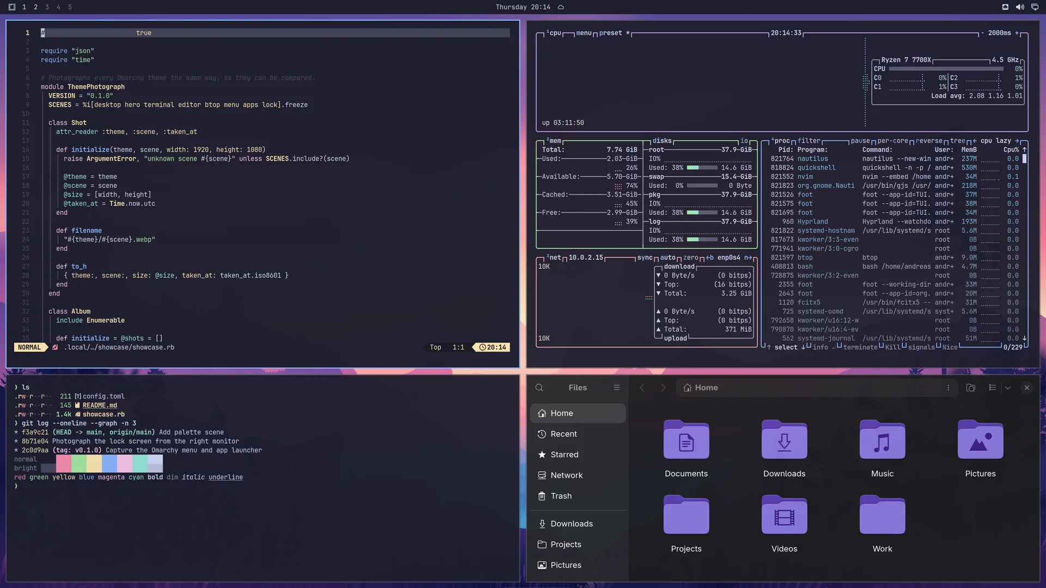Click info in btop process footer
The width and height of the screenshot is (1046, 588).
coord(820,347)
